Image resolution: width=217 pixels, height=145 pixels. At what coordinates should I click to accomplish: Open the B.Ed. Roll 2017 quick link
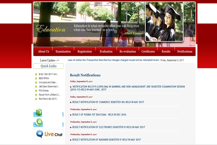click(48, 74)
